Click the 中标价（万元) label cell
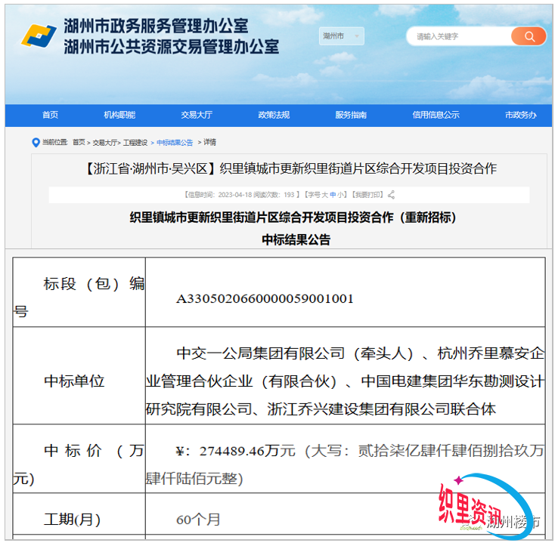558x546 pixels. click(79, 458)
